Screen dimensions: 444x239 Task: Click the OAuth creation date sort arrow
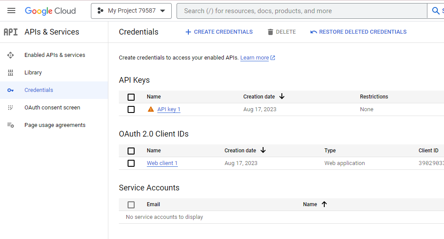(263, 150)
